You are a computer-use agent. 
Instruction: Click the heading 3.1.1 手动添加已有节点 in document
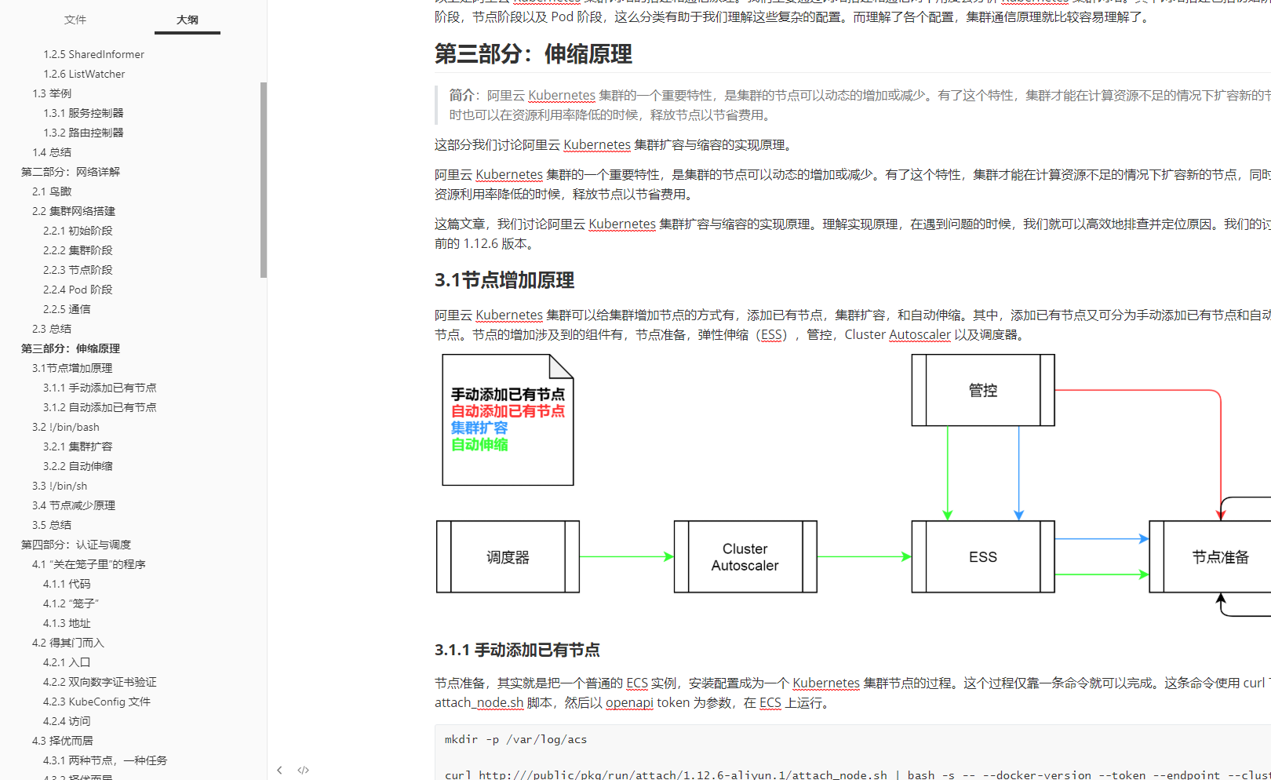(x=517, y=650)
